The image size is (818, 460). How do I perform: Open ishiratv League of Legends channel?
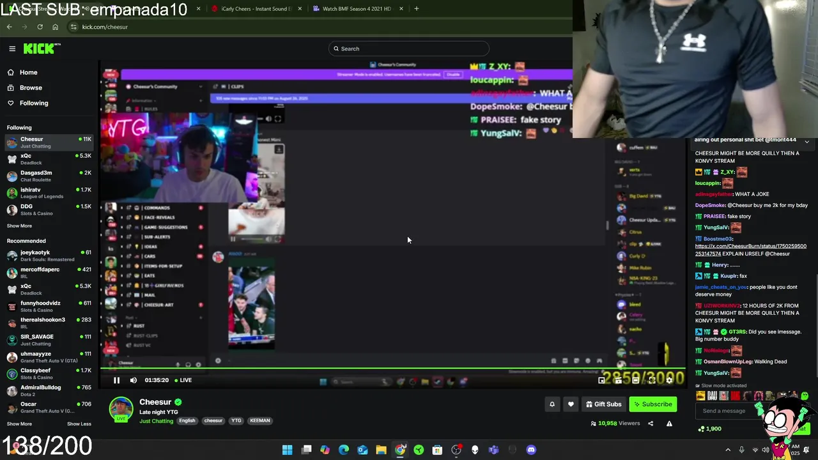point(49,193)
